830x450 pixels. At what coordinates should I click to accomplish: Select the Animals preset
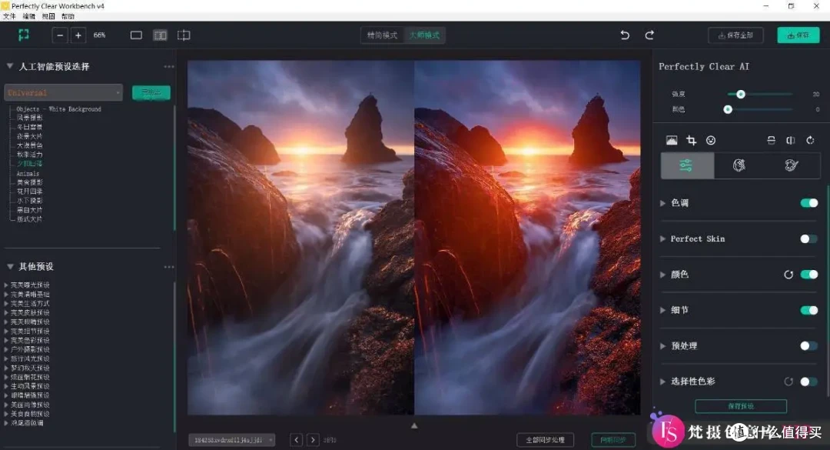pyautogui.click(x=28, y=174)
